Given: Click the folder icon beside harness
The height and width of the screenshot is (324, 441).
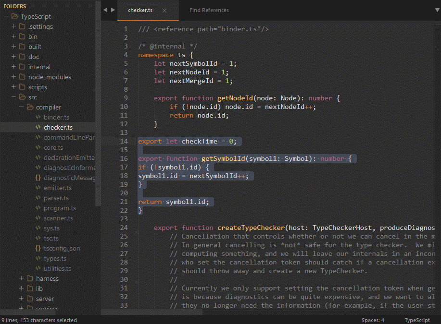Looking at the screenshot, I should point(30,278).
